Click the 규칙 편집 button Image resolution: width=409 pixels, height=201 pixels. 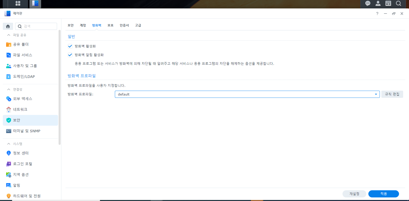coord(392,94)
